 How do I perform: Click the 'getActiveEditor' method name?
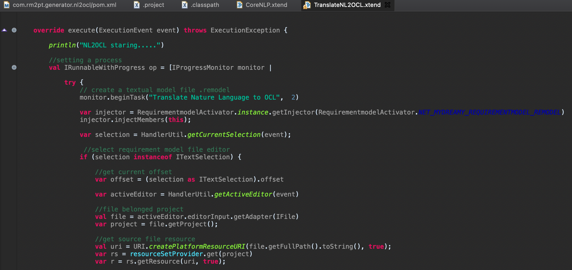tap(243, 194)
